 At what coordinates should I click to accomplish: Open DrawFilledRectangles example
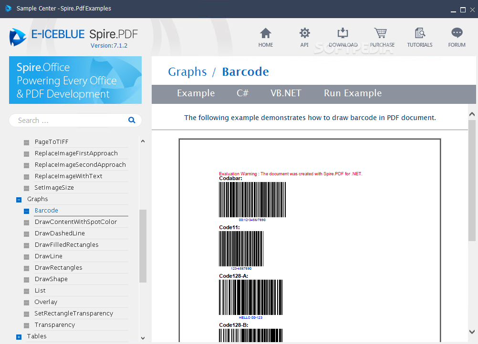[x=66, y=245]
